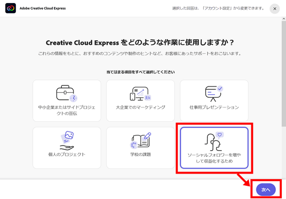
Task: Select the 中小企業またはサイドプロジェクトの宣伝 card
Action: tap(67, 100)
